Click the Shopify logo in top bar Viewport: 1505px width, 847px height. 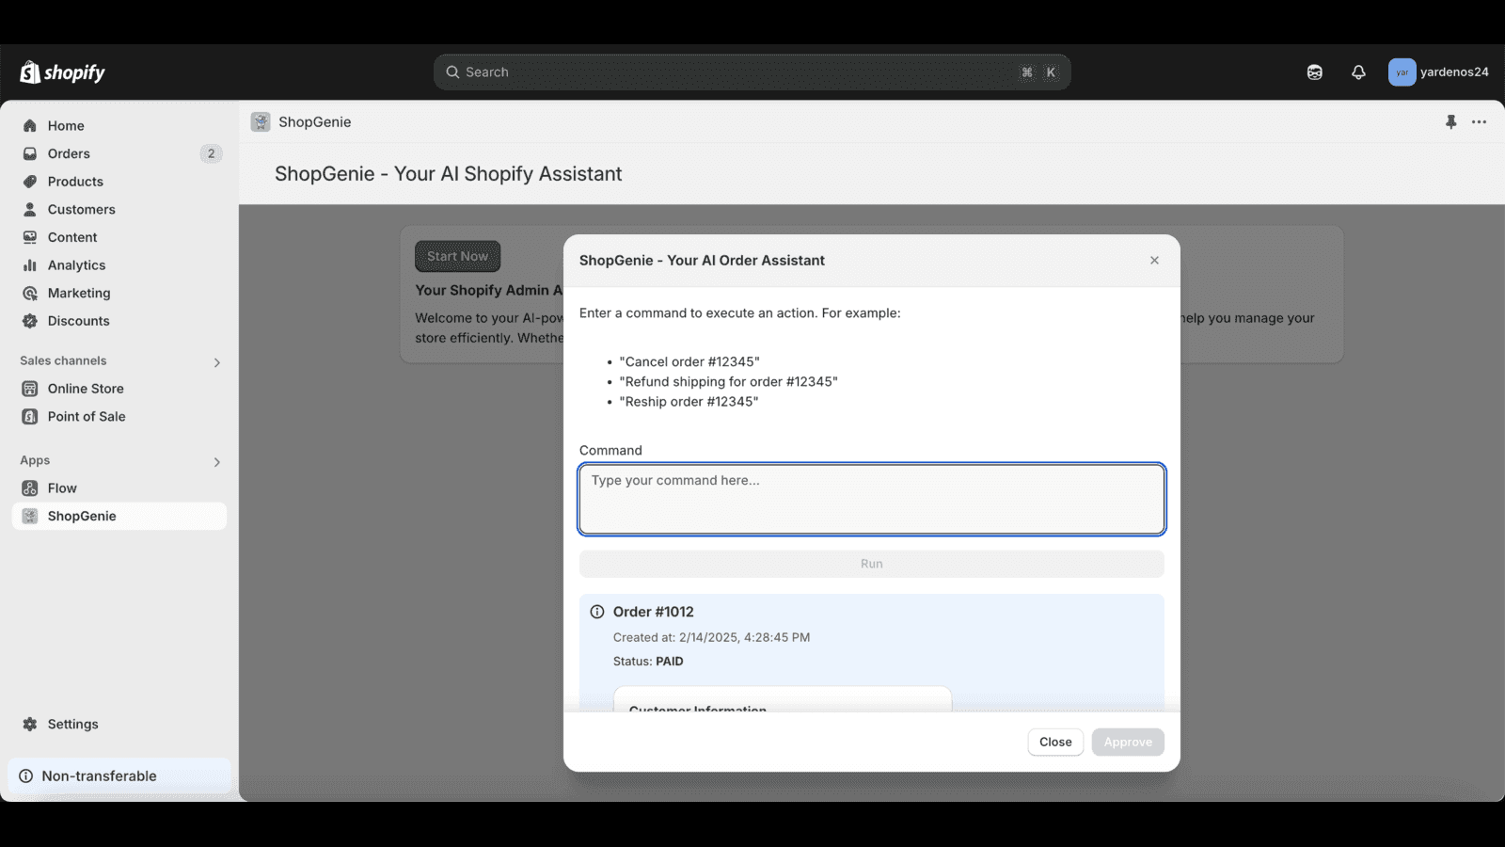coord(62,72)
